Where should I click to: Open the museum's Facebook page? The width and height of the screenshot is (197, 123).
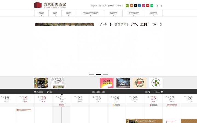pyautogui.click(x=140, y=5)
